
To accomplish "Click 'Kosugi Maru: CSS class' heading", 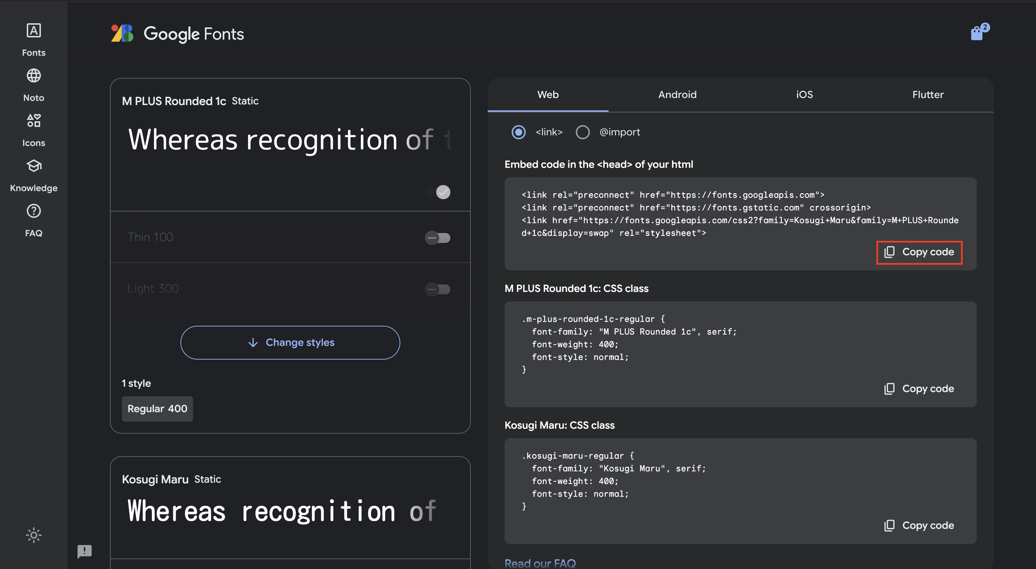I will pyautogui.click(x=560, y=426).
